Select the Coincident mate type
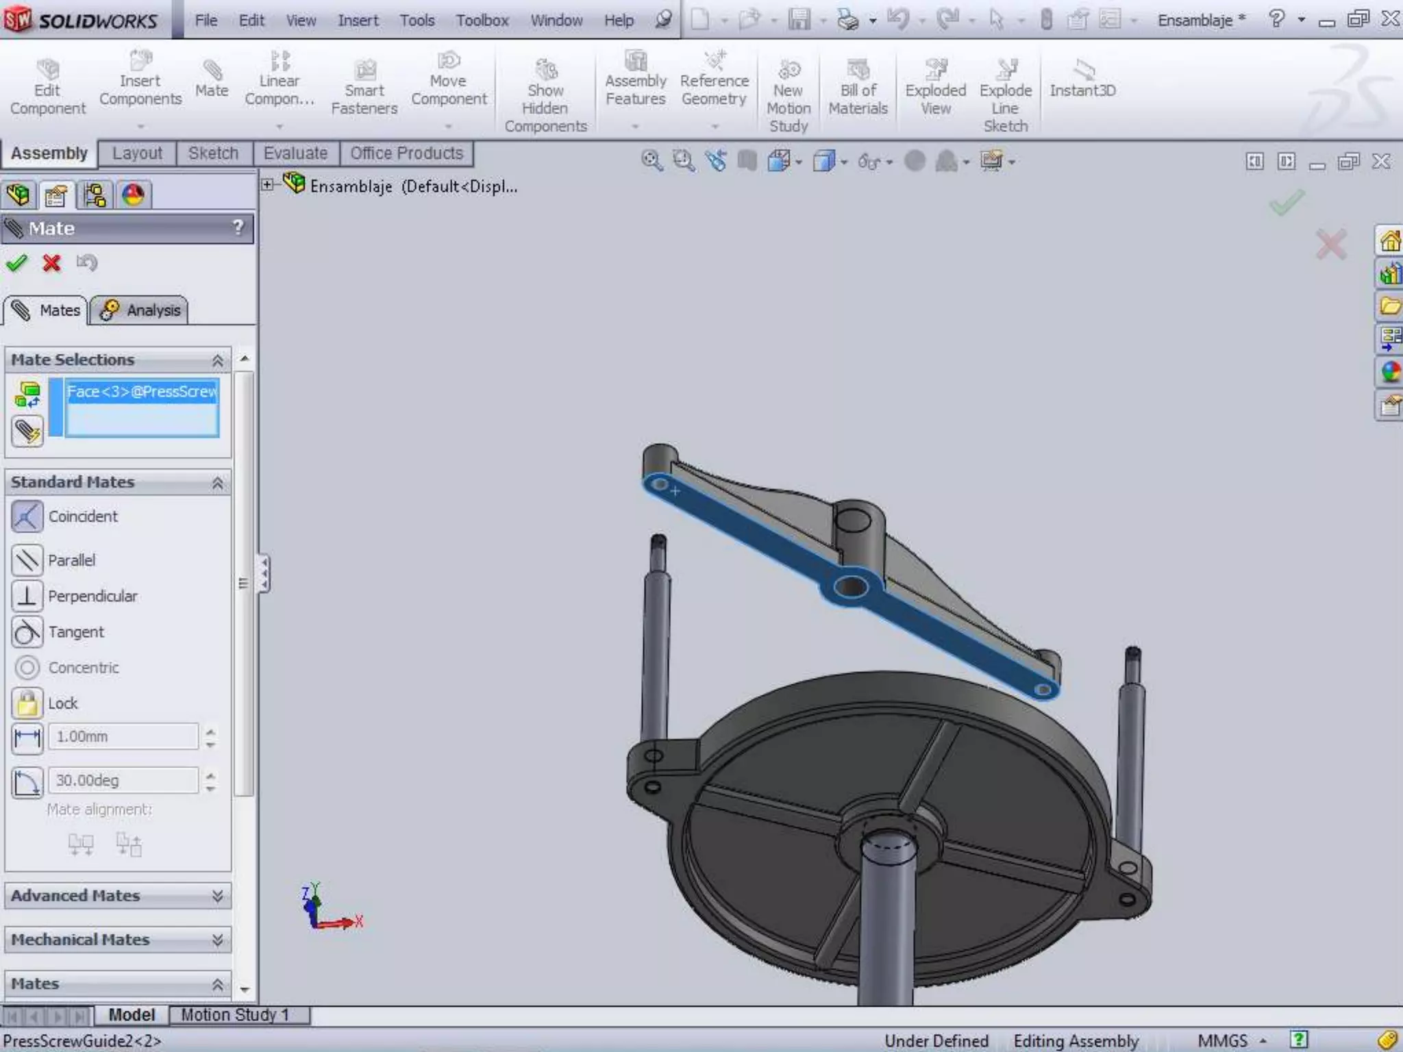Viewport: 1403px width, 1052px height. pos(27,517)
